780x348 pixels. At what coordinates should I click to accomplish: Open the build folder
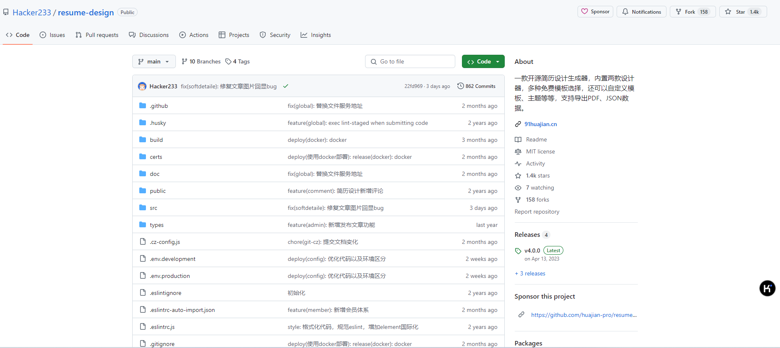pyautogui.click(x=156, y=140)
